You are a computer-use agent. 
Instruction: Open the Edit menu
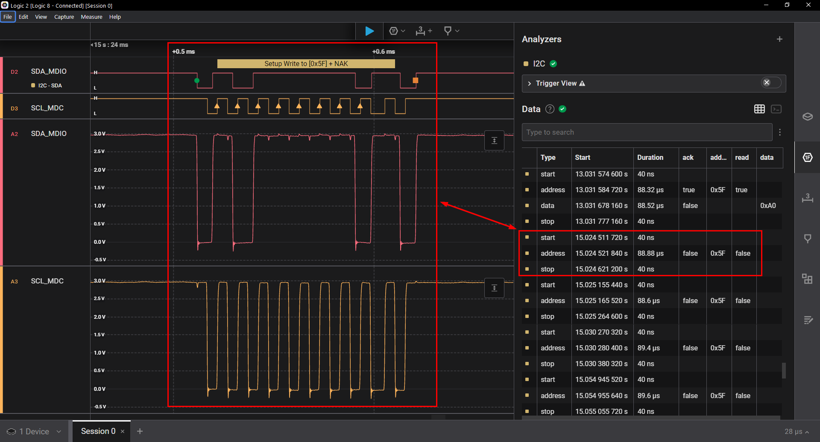point(23,17)
